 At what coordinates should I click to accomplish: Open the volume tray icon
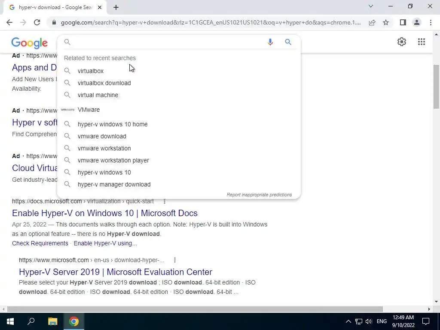coord(369,321)
